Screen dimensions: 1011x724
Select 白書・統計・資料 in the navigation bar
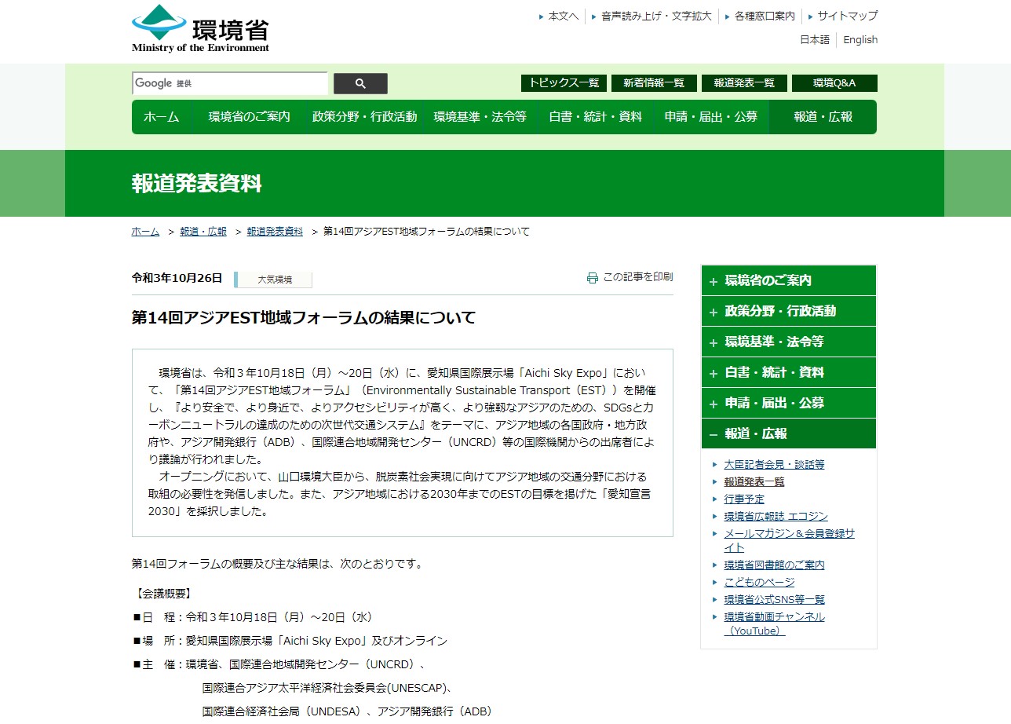pos(595,117)
